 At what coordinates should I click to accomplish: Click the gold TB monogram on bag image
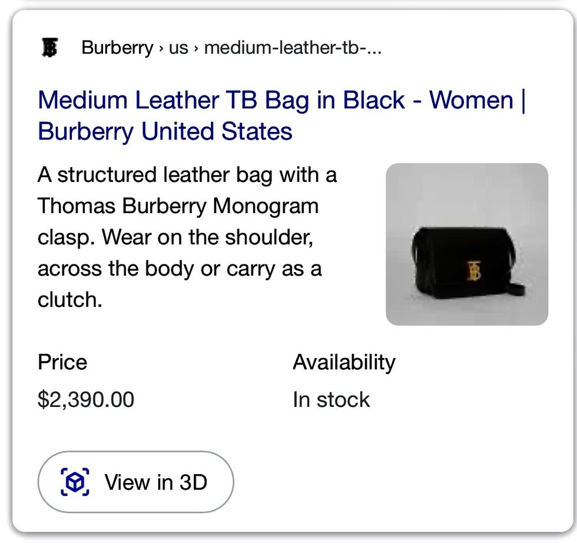[x=473, y=269]
